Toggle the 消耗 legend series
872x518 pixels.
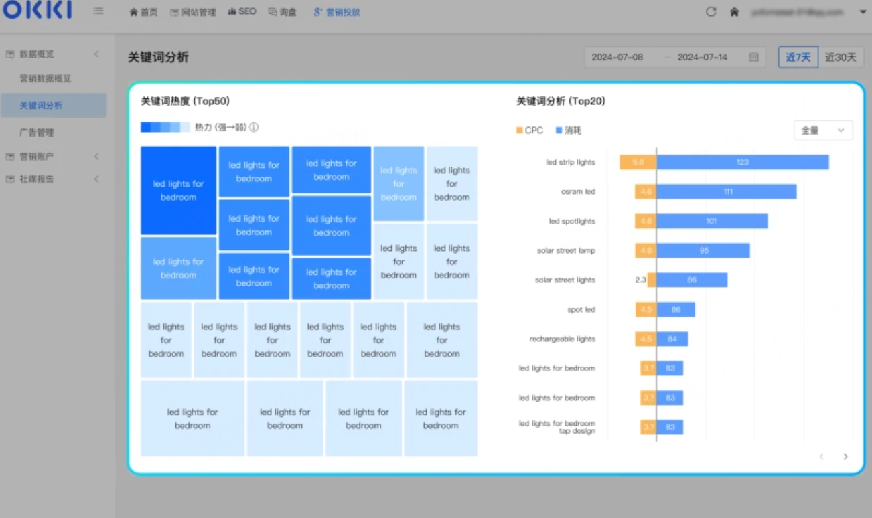click(x=569, y=131)
